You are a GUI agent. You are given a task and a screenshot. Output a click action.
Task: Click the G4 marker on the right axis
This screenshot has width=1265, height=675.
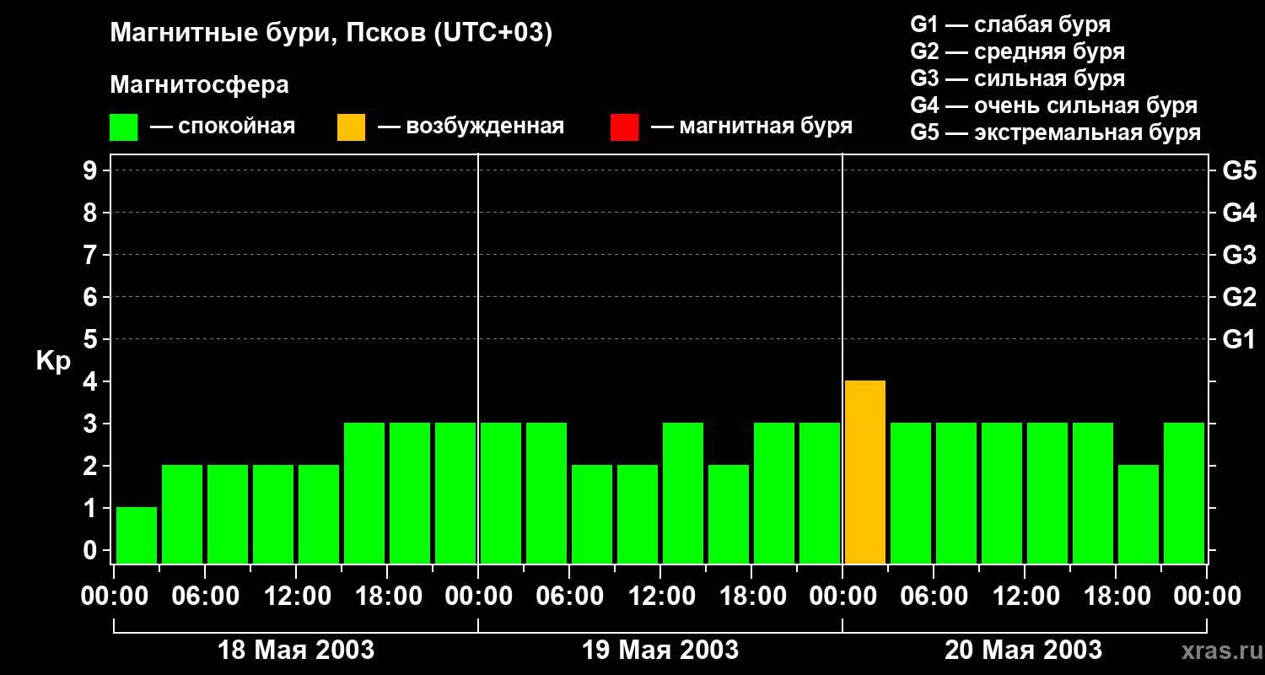(x=1239, y=213)
